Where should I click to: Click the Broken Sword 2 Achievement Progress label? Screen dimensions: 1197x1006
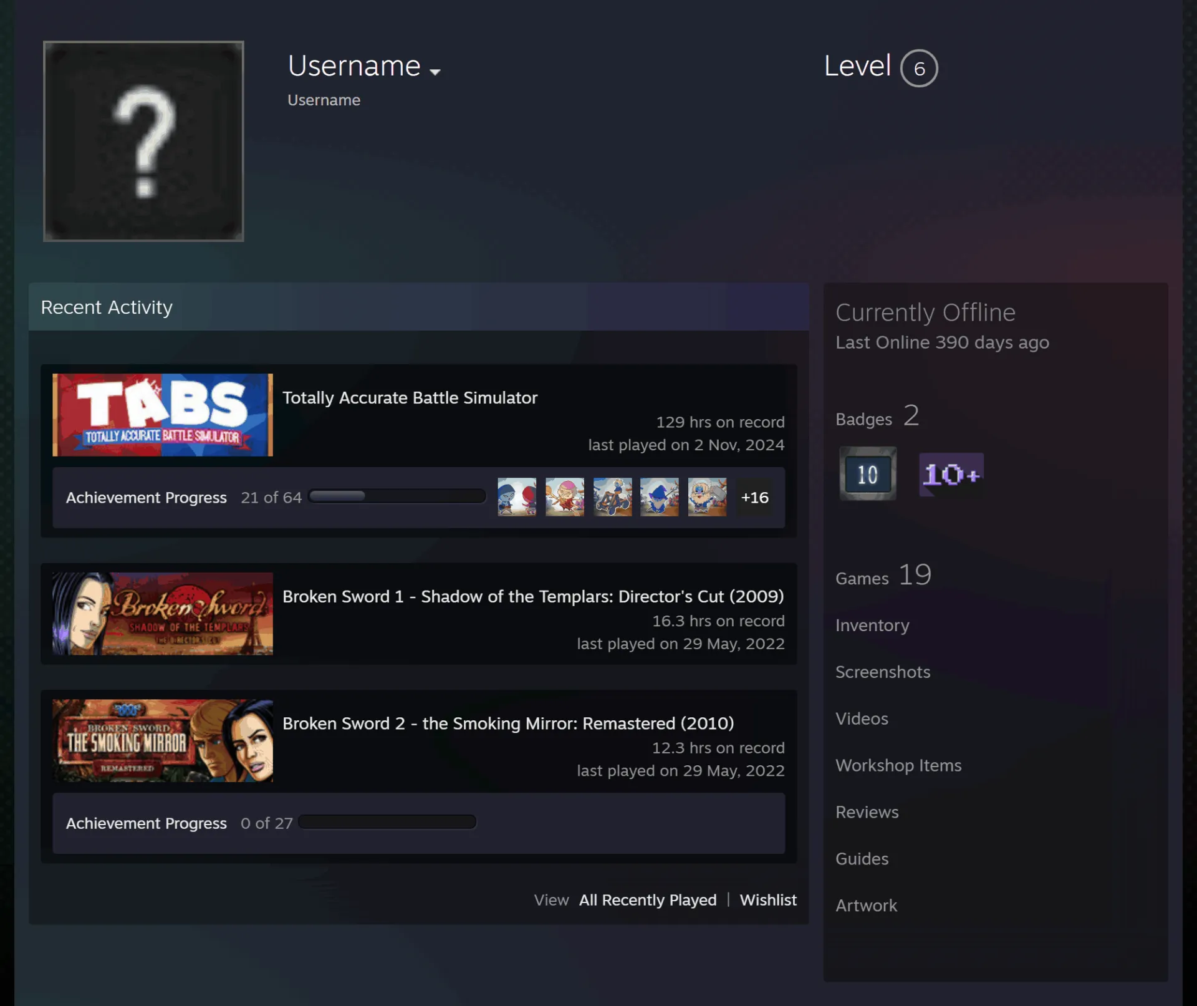click(x=147, y=823)
